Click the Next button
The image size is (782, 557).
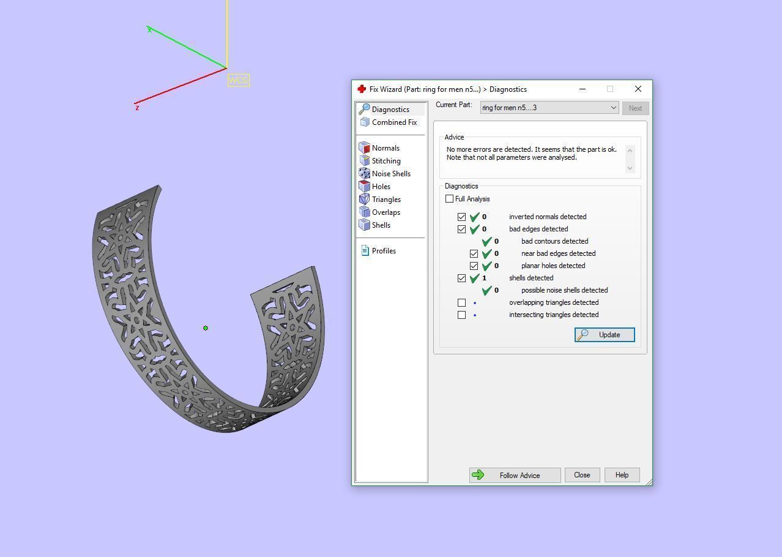click(635, 108)
